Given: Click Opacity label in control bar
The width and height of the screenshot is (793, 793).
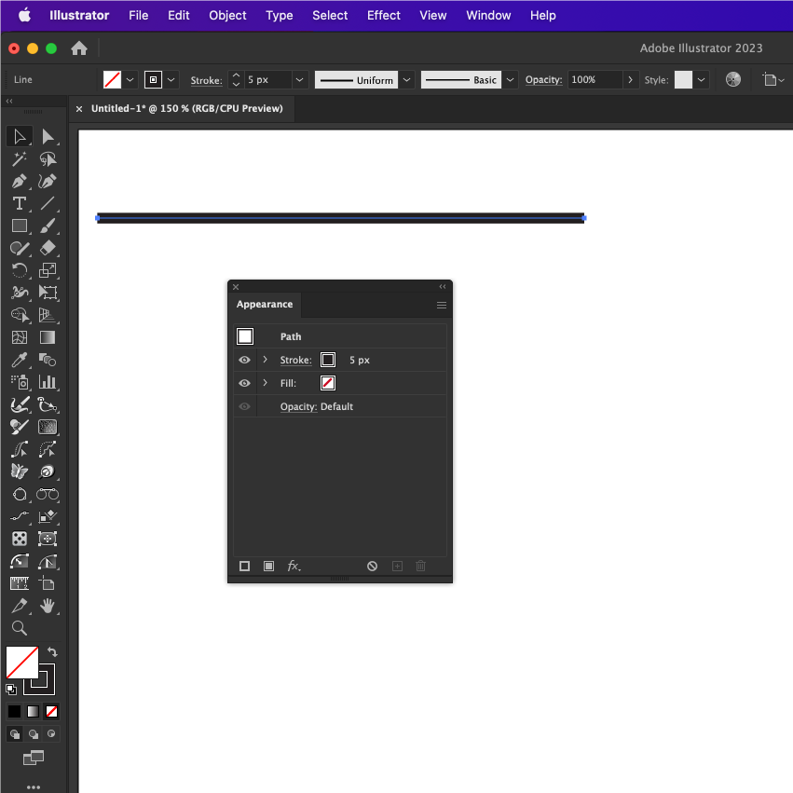Looking at the screenshot, I should tap(543, 80).
